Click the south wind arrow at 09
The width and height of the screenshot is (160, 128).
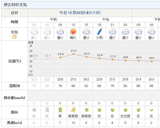tap(60, 110)
